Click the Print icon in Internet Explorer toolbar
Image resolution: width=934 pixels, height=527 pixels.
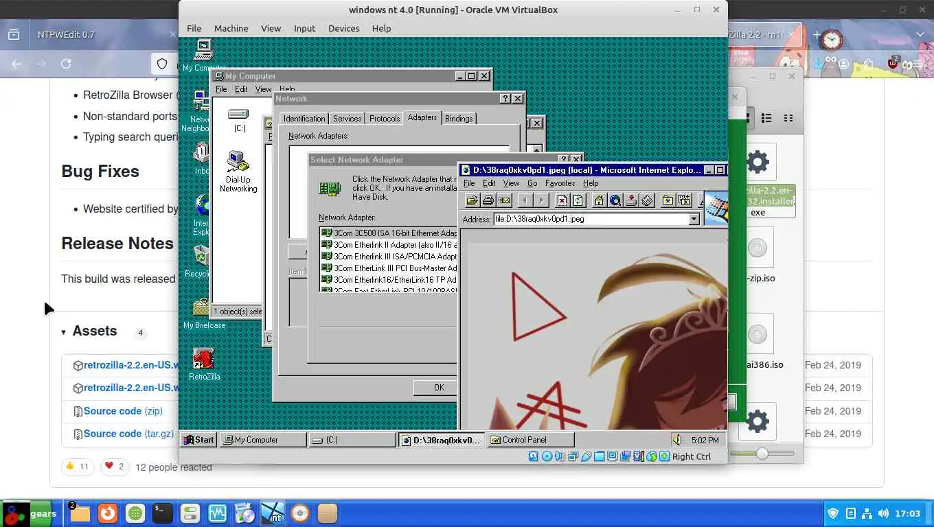[488, 200]
